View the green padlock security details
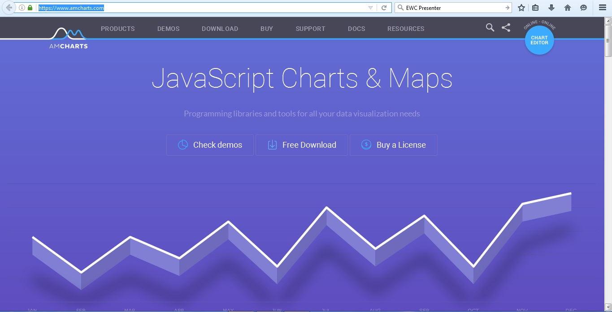612x312 pixels. [x=30, y=8]
